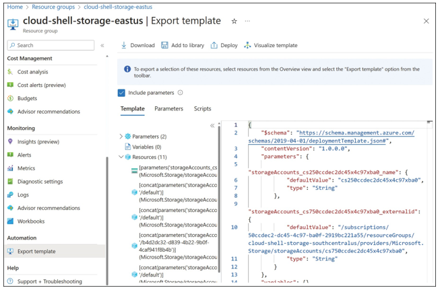Switch to the Parameters tab
440x288 pixels.
click(x=168, y=109)
